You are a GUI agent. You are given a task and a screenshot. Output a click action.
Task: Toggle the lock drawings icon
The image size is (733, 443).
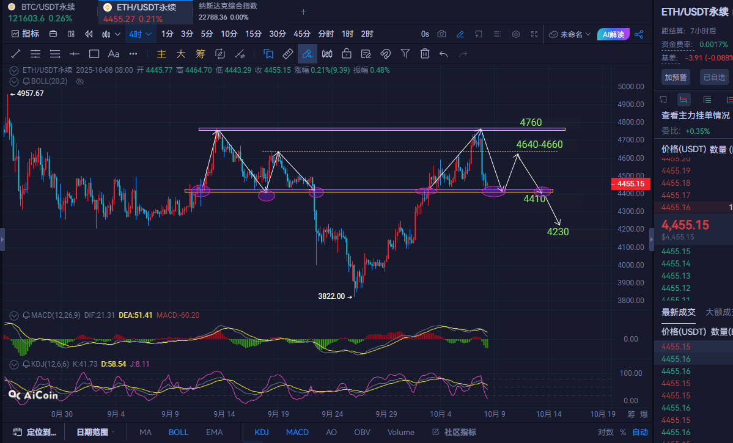347,54
